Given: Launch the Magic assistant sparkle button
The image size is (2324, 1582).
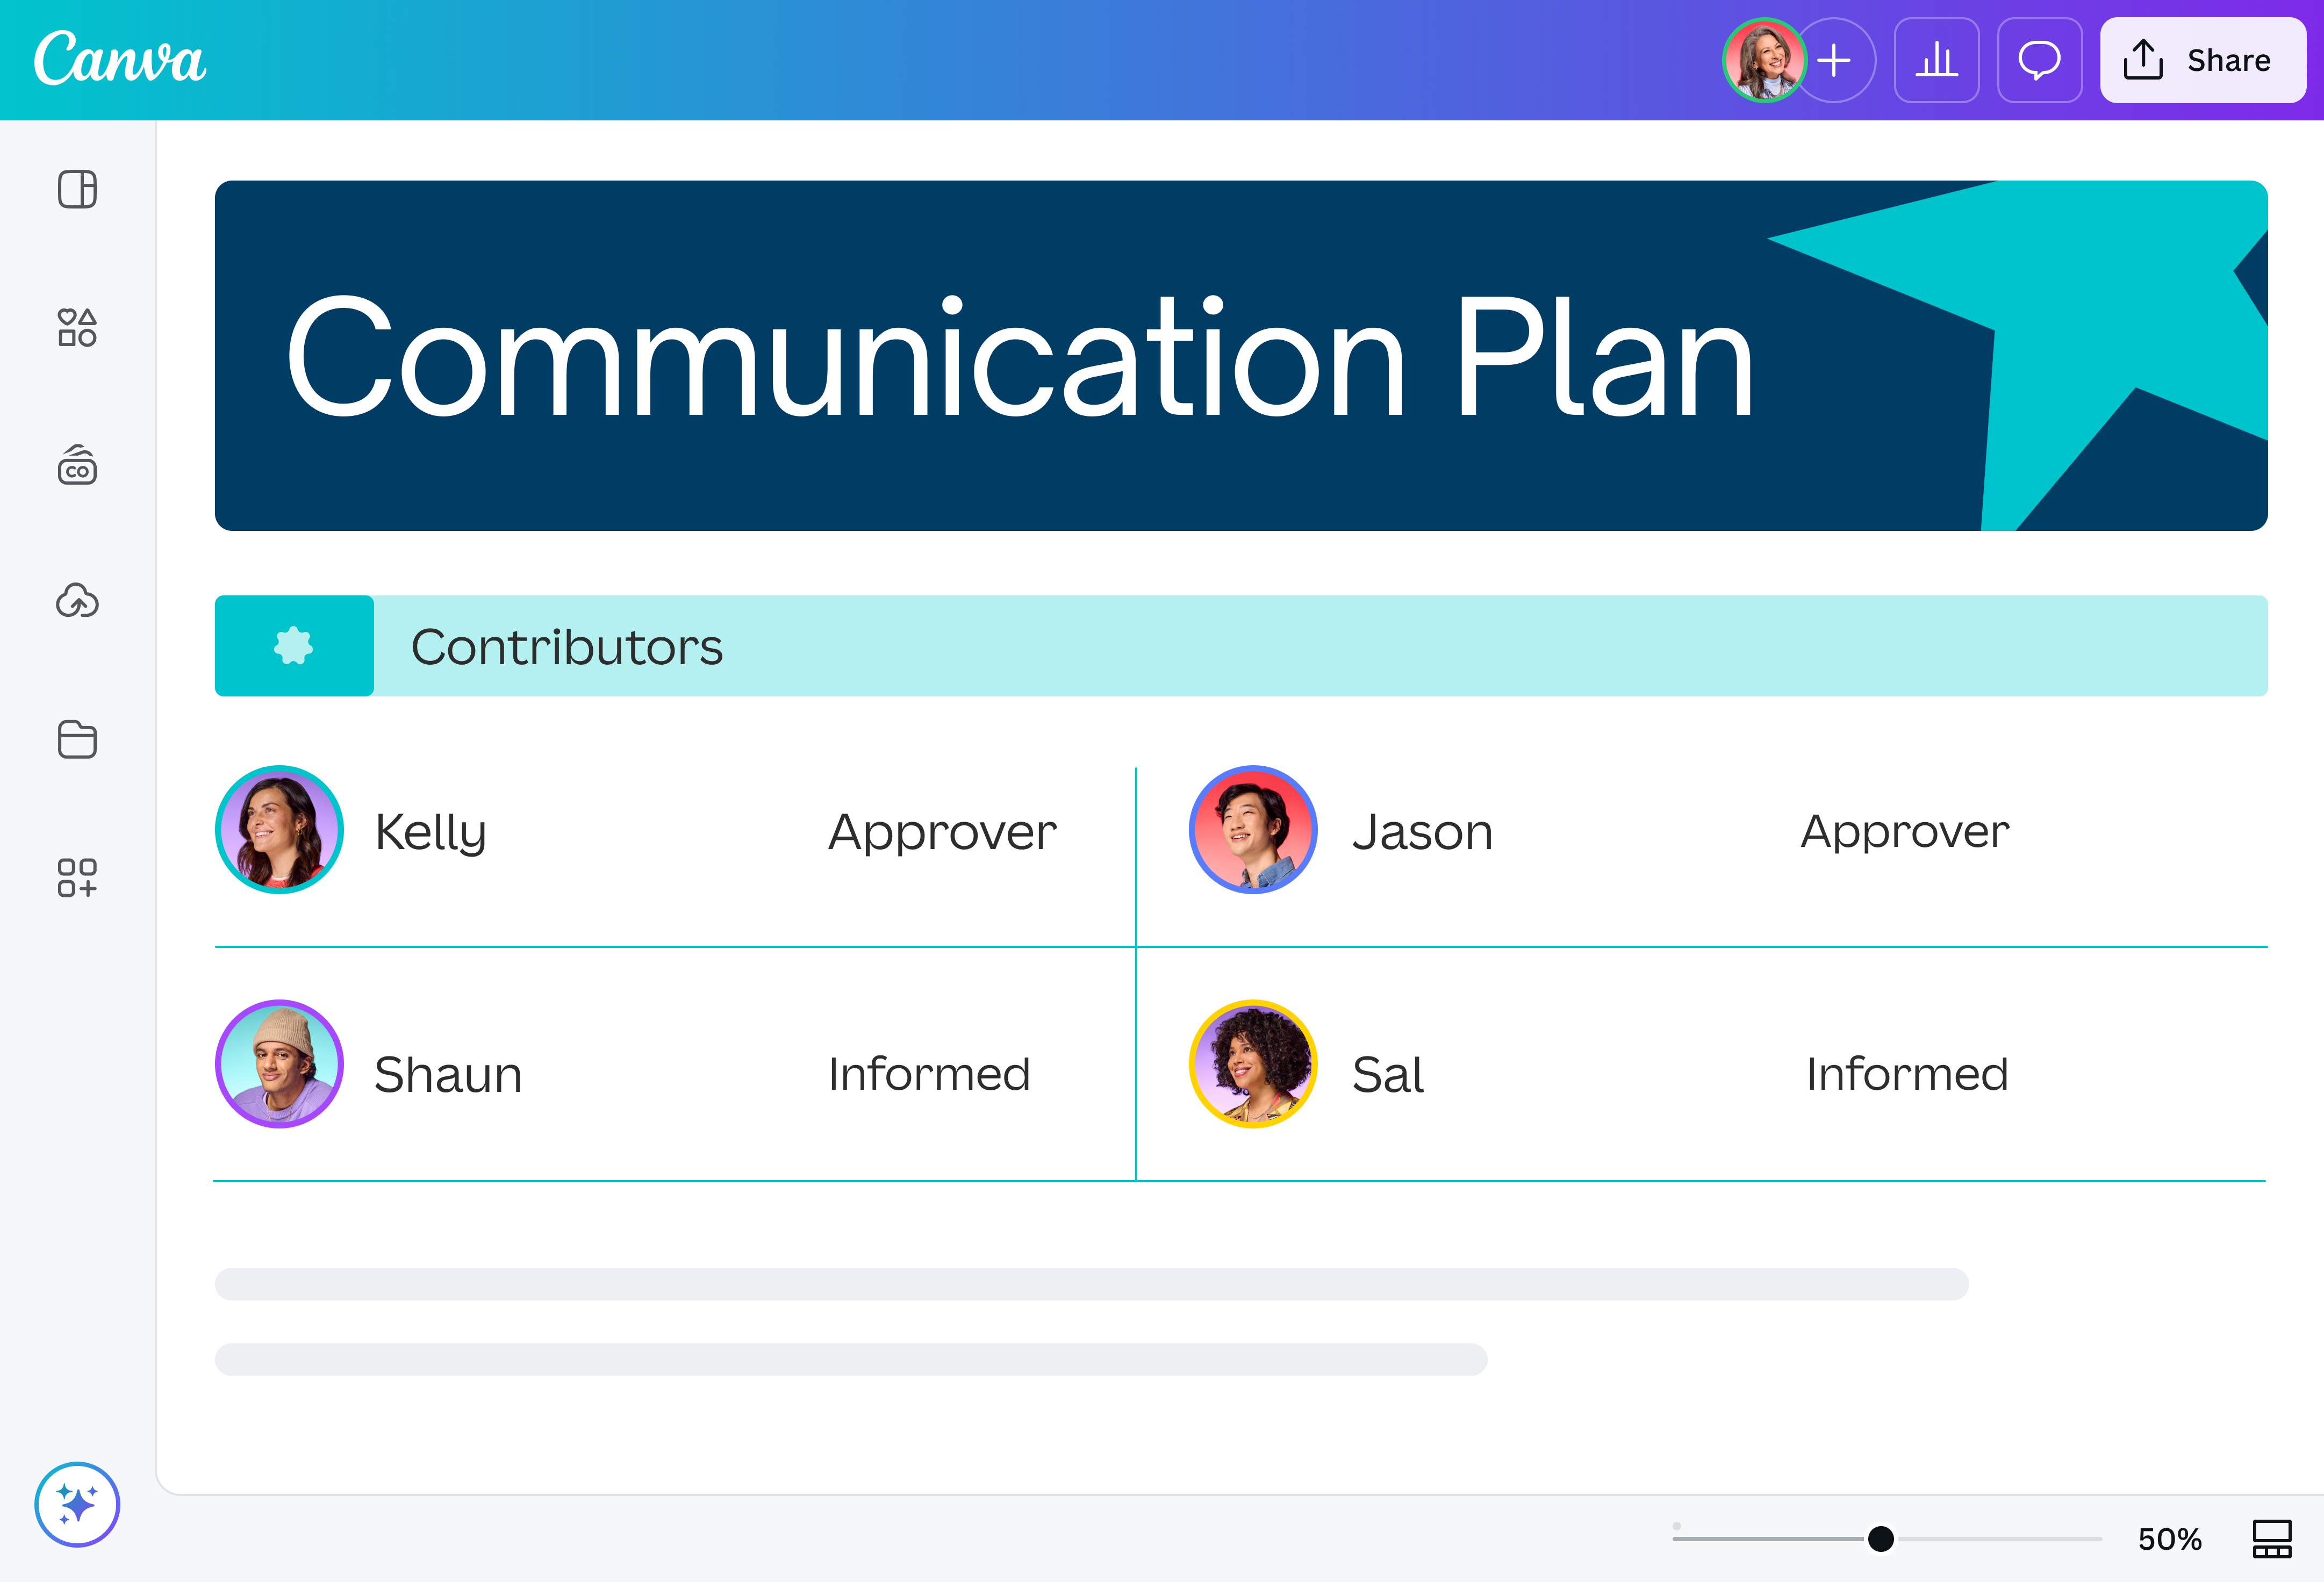Looking at the screenshot, I should point(77,1504).
